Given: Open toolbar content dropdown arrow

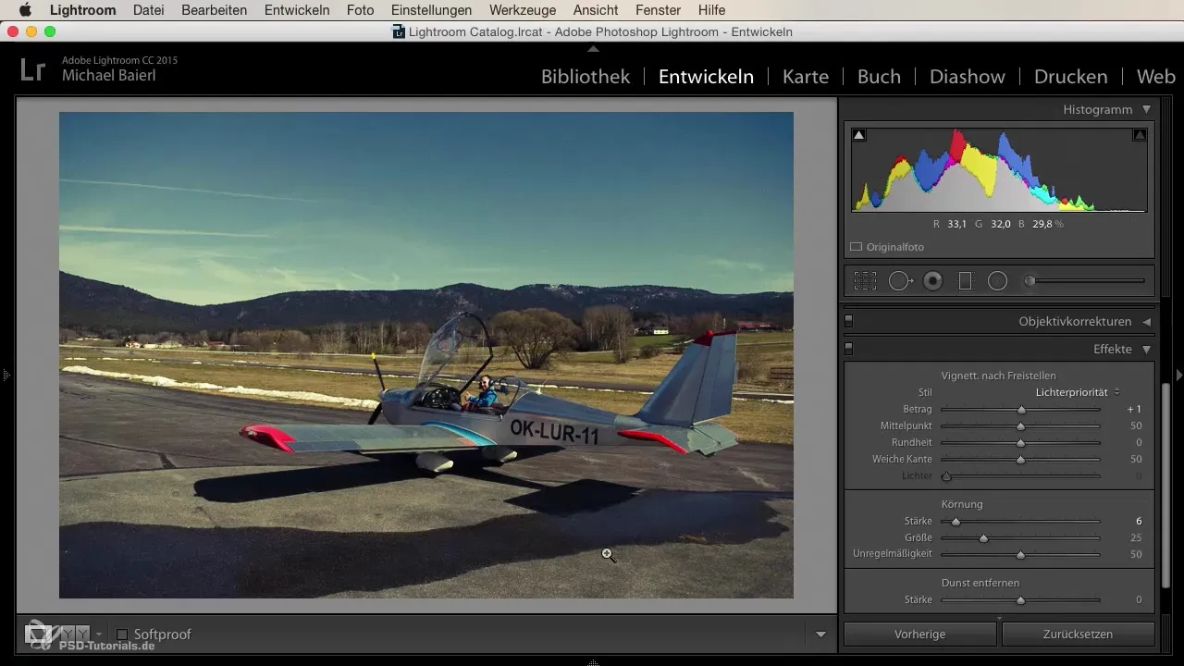Looking at the screenshot, I should [820, 635].
